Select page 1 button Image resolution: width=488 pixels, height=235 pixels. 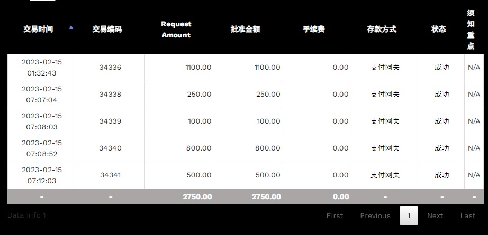(x=409, y=215)
